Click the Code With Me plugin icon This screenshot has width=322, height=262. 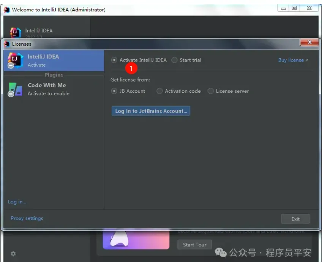(15, 89)
